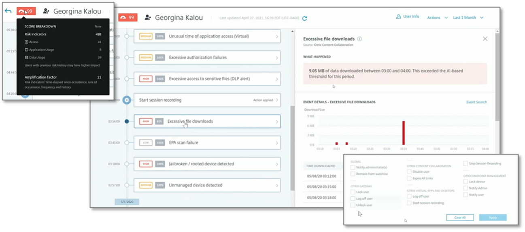The image size is (525, 232).
Task: Click the Access row in Score Breakdown
Action: point(63,42)
